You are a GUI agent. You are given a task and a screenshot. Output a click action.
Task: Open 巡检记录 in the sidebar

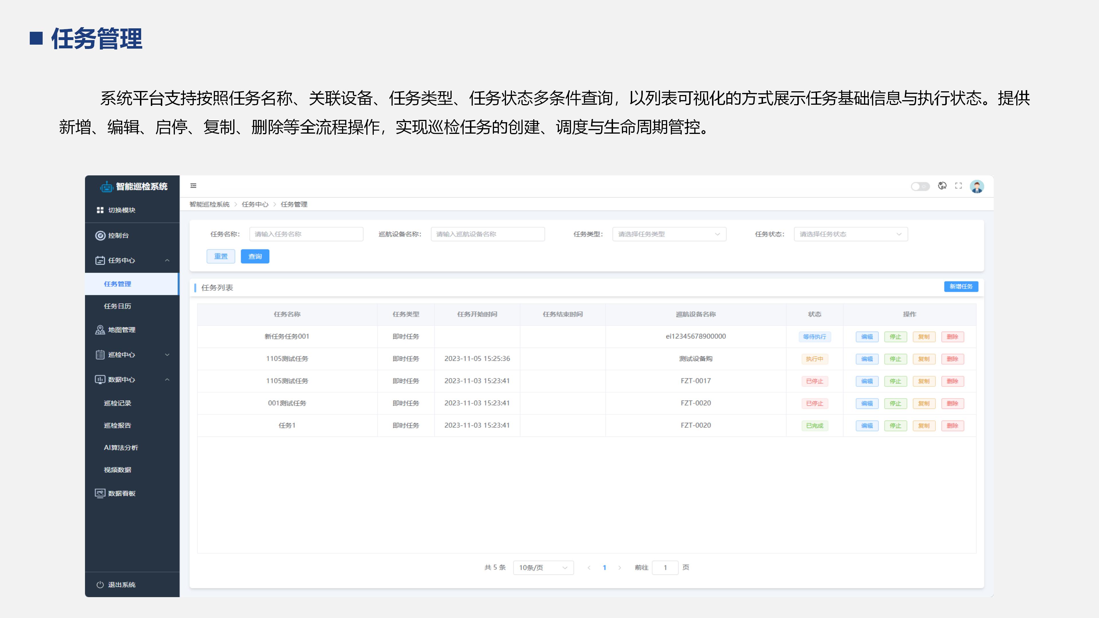click(x=132, y=403)
